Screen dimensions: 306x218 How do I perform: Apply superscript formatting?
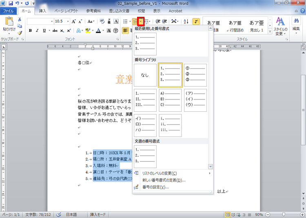(x=69, y=31)
